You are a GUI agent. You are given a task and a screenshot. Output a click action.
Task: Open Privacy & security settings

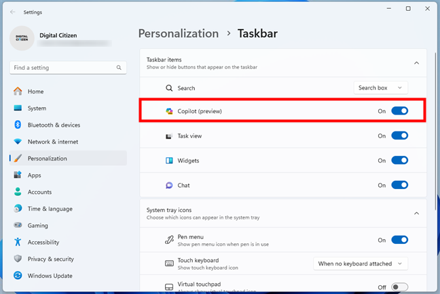point(68,259)
